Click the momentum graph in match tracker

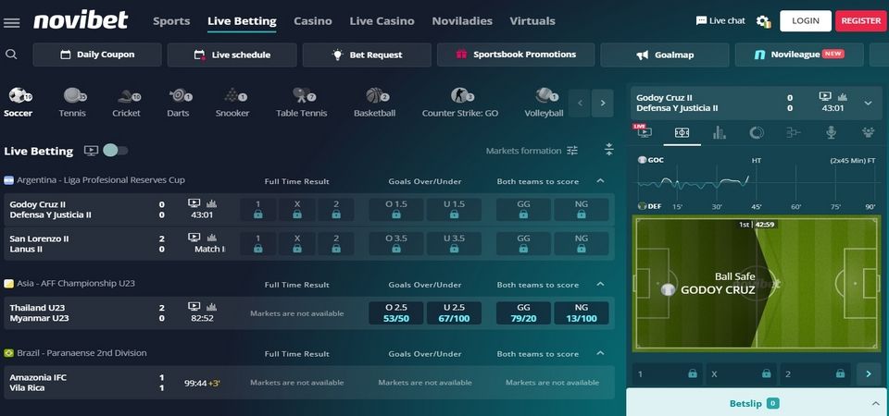click(758, 184)
